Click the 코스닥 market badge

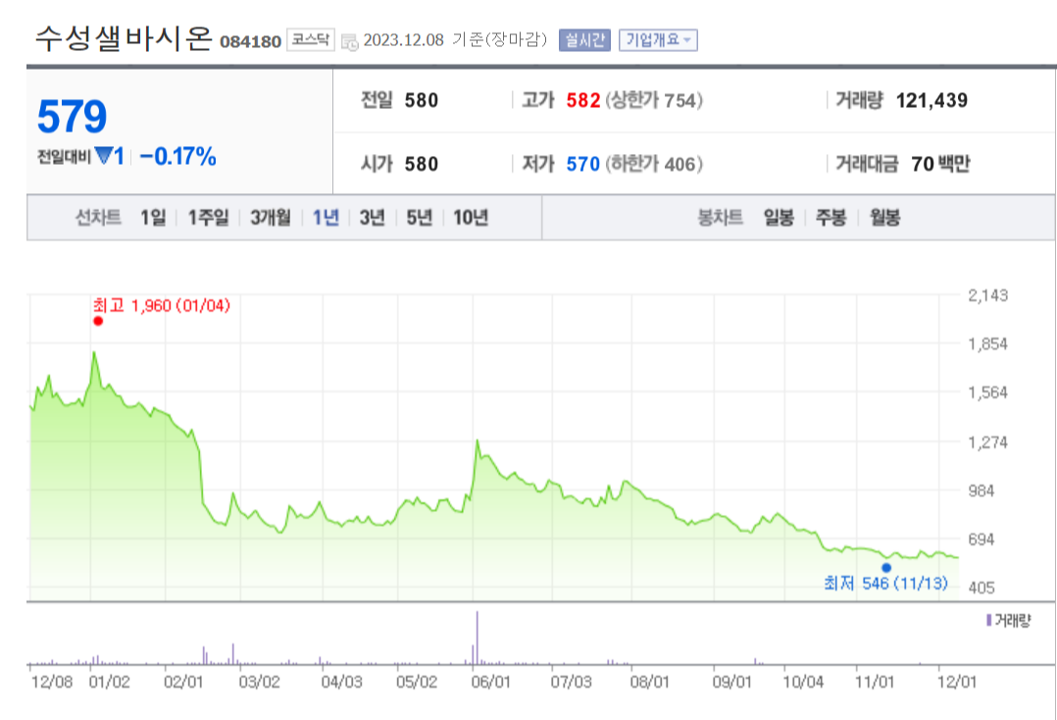point(310,40)
